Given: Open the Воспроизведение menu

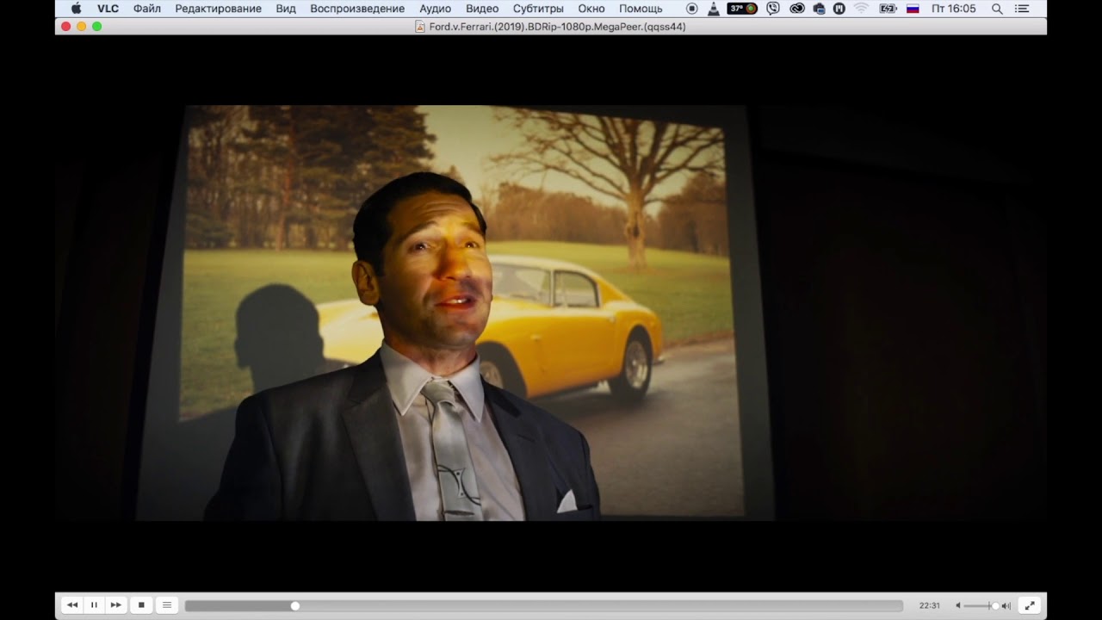Looking at the screenshot, I should point(357,9).
